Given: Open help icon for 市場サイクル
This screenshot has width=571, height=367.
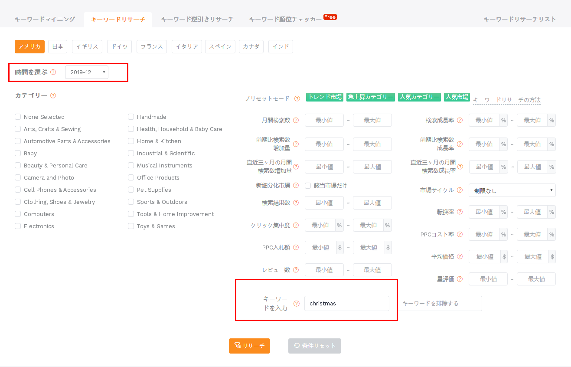Looking at the screenshot, I should (x=460, y=190).
